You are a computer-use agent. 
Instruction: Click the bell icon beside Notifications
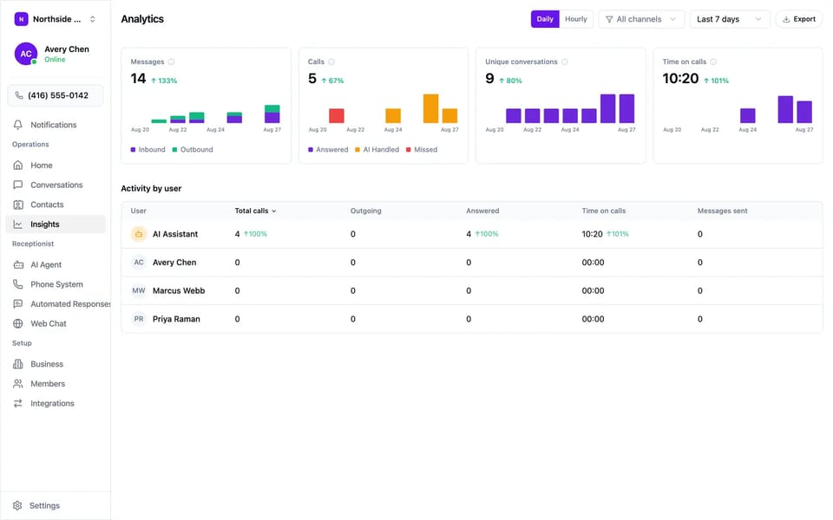(18, 125)
